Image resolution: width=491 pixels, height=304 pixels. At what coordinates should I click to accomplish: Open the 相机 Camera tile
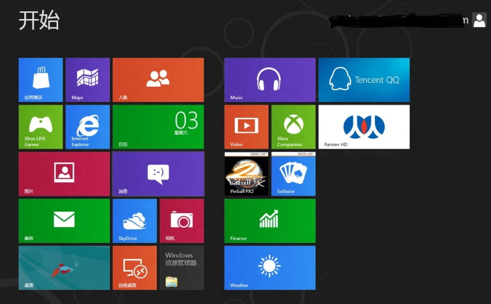[x=181, y=221]
